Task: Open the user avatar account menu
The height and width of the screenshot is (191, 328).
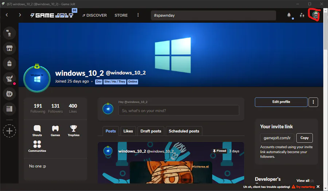Action: pos(315,15)
